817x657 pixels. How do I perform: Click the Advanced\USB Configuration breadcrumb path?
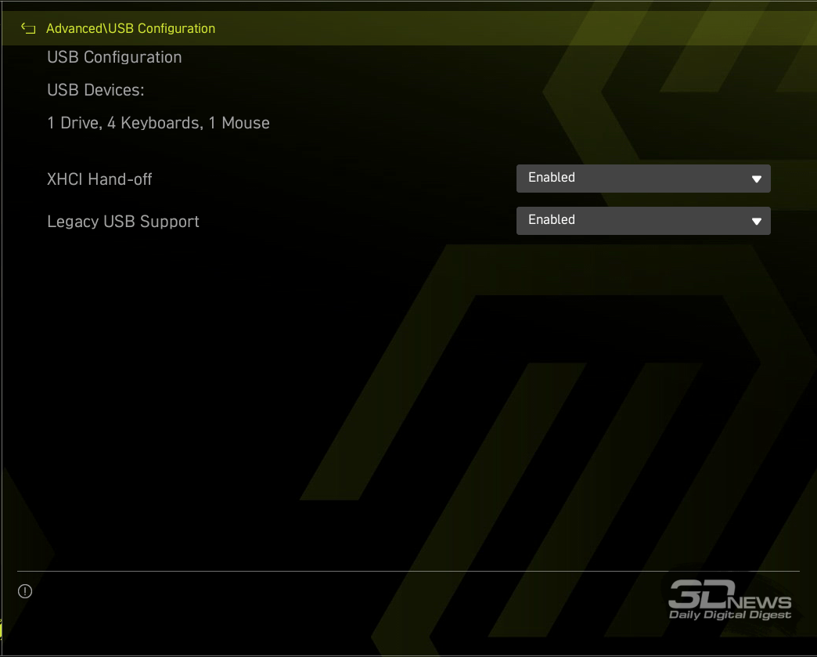tap(130, 29)
